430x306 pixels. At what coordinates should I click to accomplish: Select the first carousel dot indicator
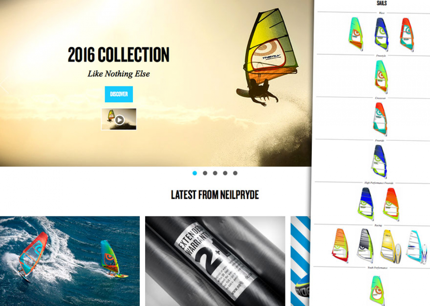coord(195,173)
